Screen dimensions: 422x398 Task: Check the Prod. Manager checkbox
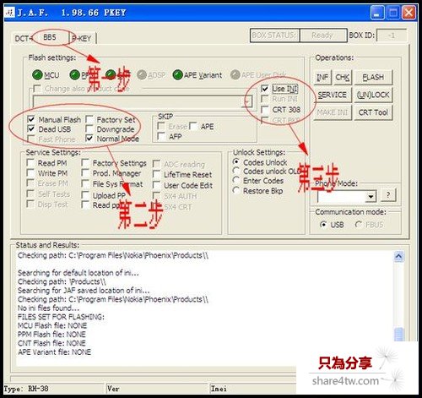click(85, 173)
